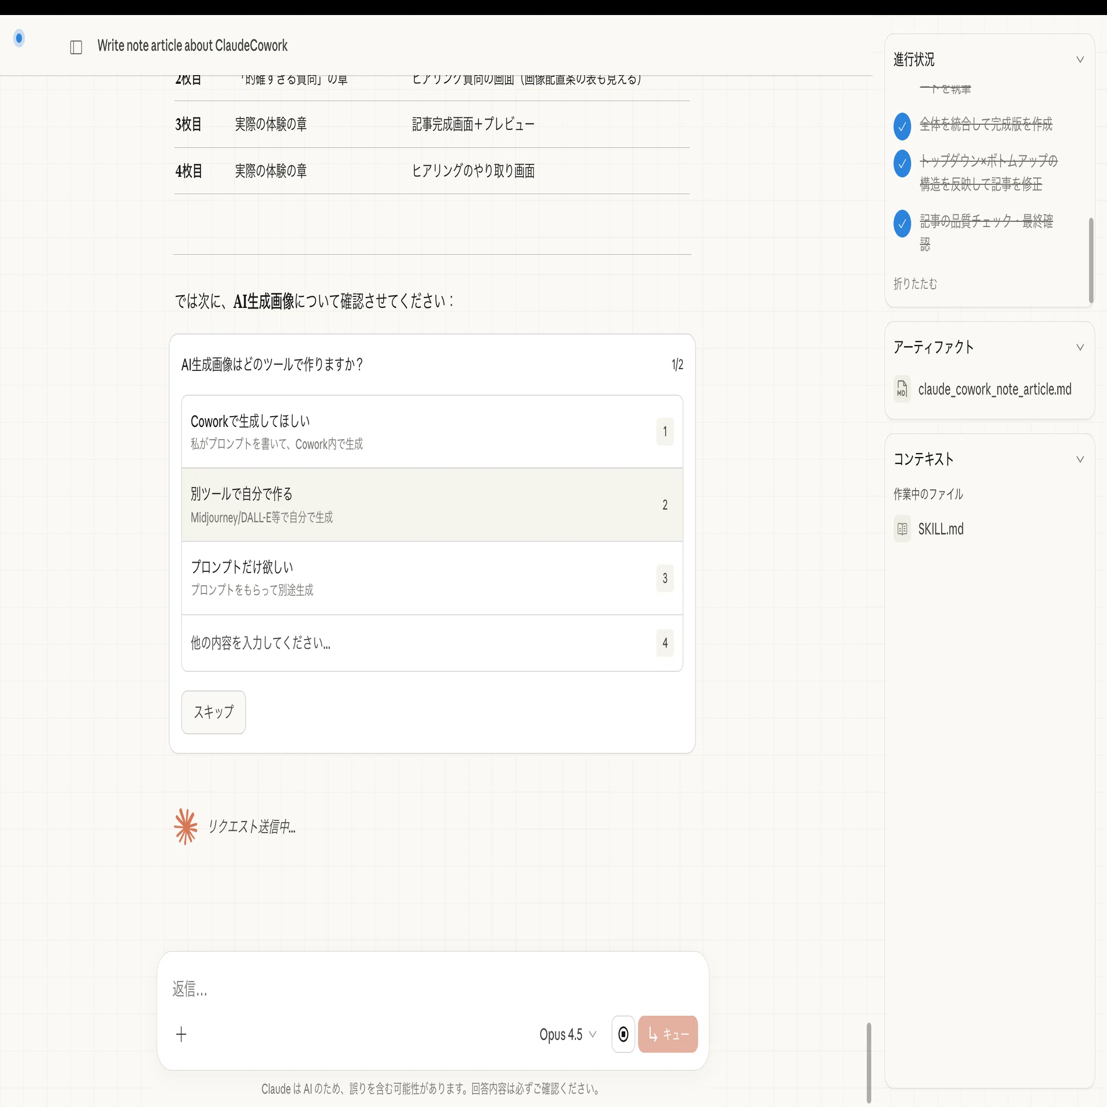Toggle the トップダウン×ボトムアップ task checkmark
The height and width of the screenshot is (1107, 1107).
pos(902,164)
